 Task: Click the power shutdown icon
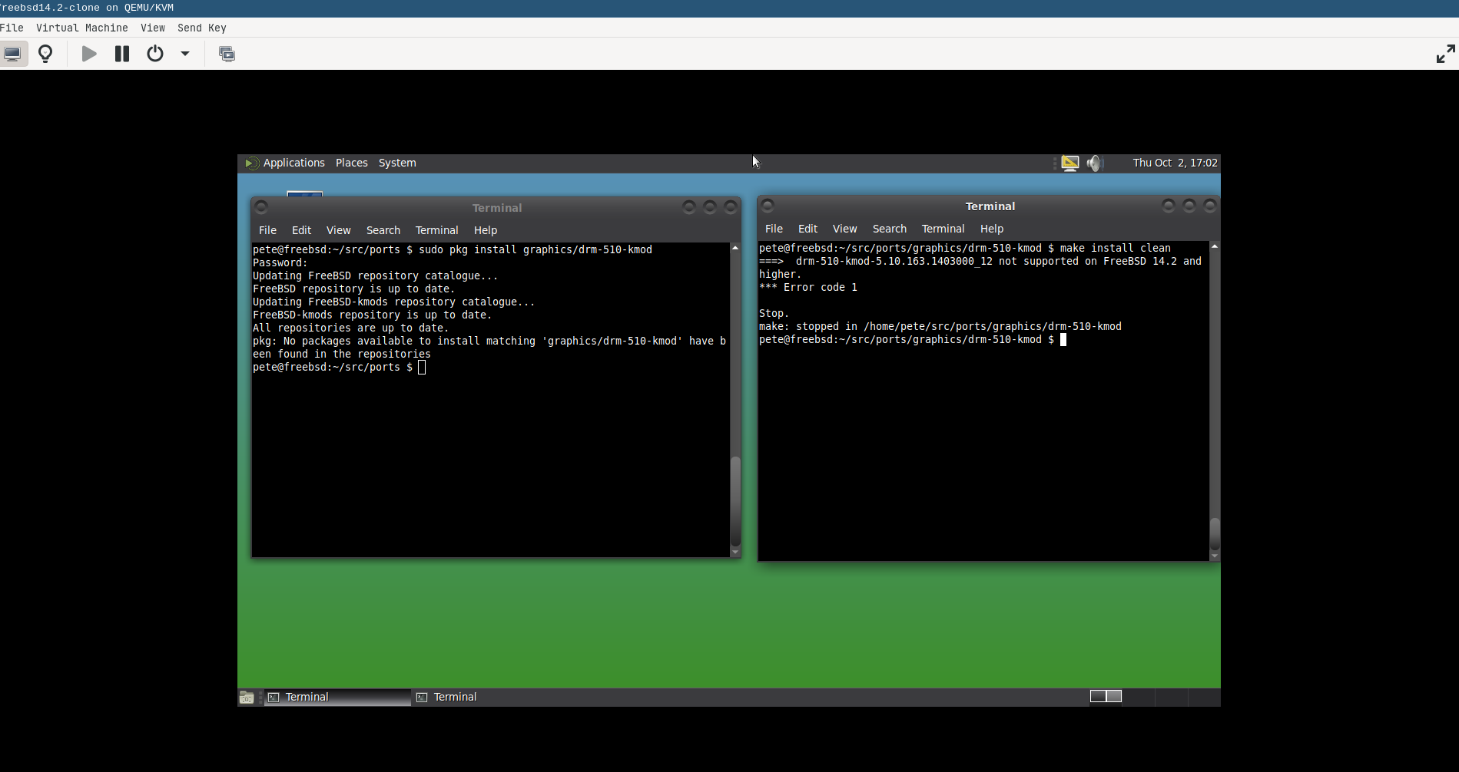(155, 54)
